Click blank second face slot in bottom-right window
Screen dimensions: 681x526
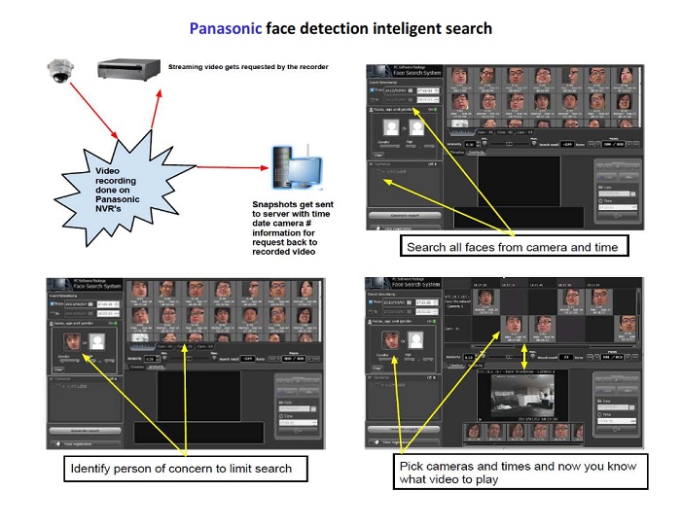pyautogui.click(x=416, y=340)
